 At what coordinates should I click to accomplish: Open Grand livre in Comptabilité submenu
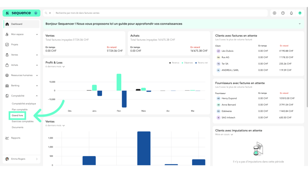pyautogui.click(x=17, y=115)
